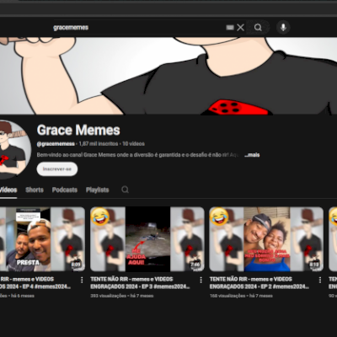Open options menu for the EP 4 video
Screen dimensions: 337x337
pyautogui.click(x=82, y=280)
